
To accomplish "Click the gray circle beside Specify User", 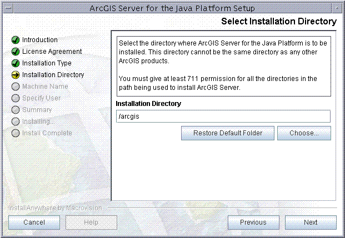I will point(16,98).
